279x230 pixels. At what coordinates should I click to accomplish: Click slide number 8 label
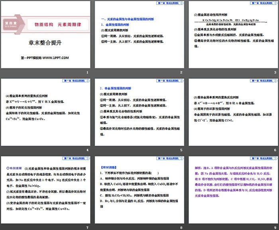tap(181, 228)
